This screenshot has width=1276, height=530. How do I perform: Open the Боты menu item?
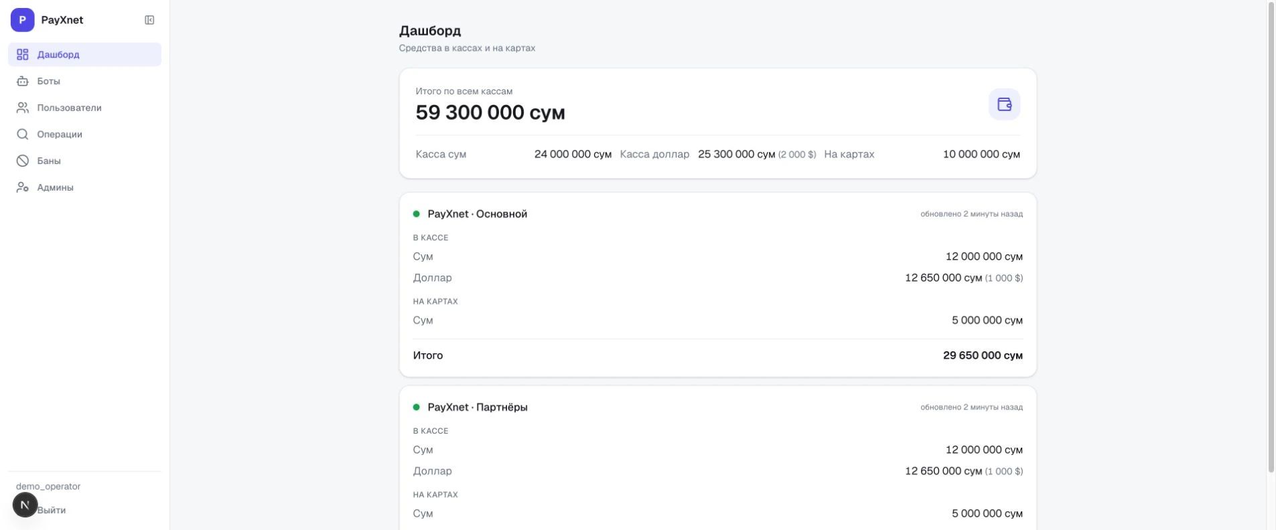pos(84,81)
